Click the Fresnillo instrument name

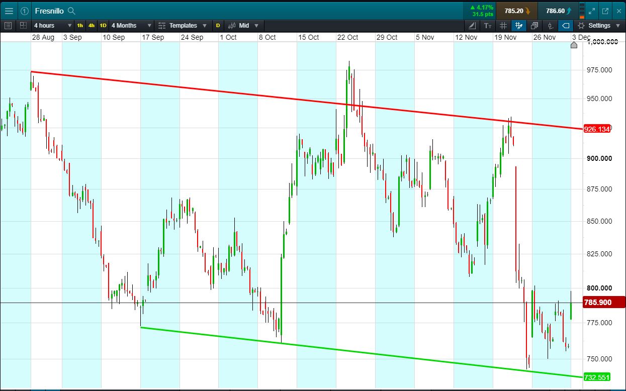(49, 11)
